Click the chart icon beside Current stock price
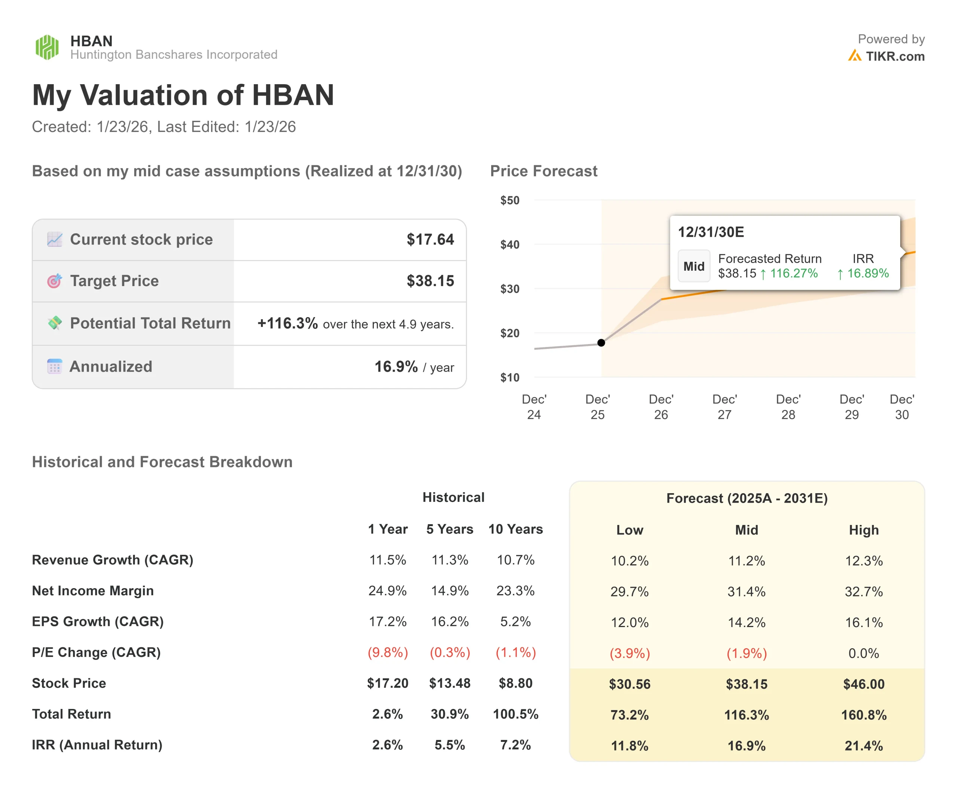 point(55,240)
